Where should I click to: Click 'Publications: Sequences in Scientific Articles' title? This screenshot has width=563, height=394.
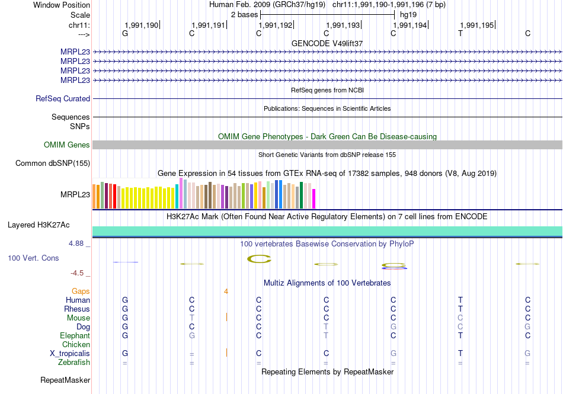[327, 108]
